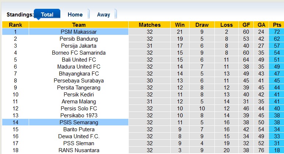Select the Away standings tab
Image resolution: width=284 pixels, height=154 pixels.
pos(103,15)
